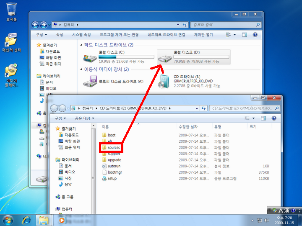302x226 pixels.
Task: Click 음악 in the CD drive window sidebar
Action: click(65, 184)
